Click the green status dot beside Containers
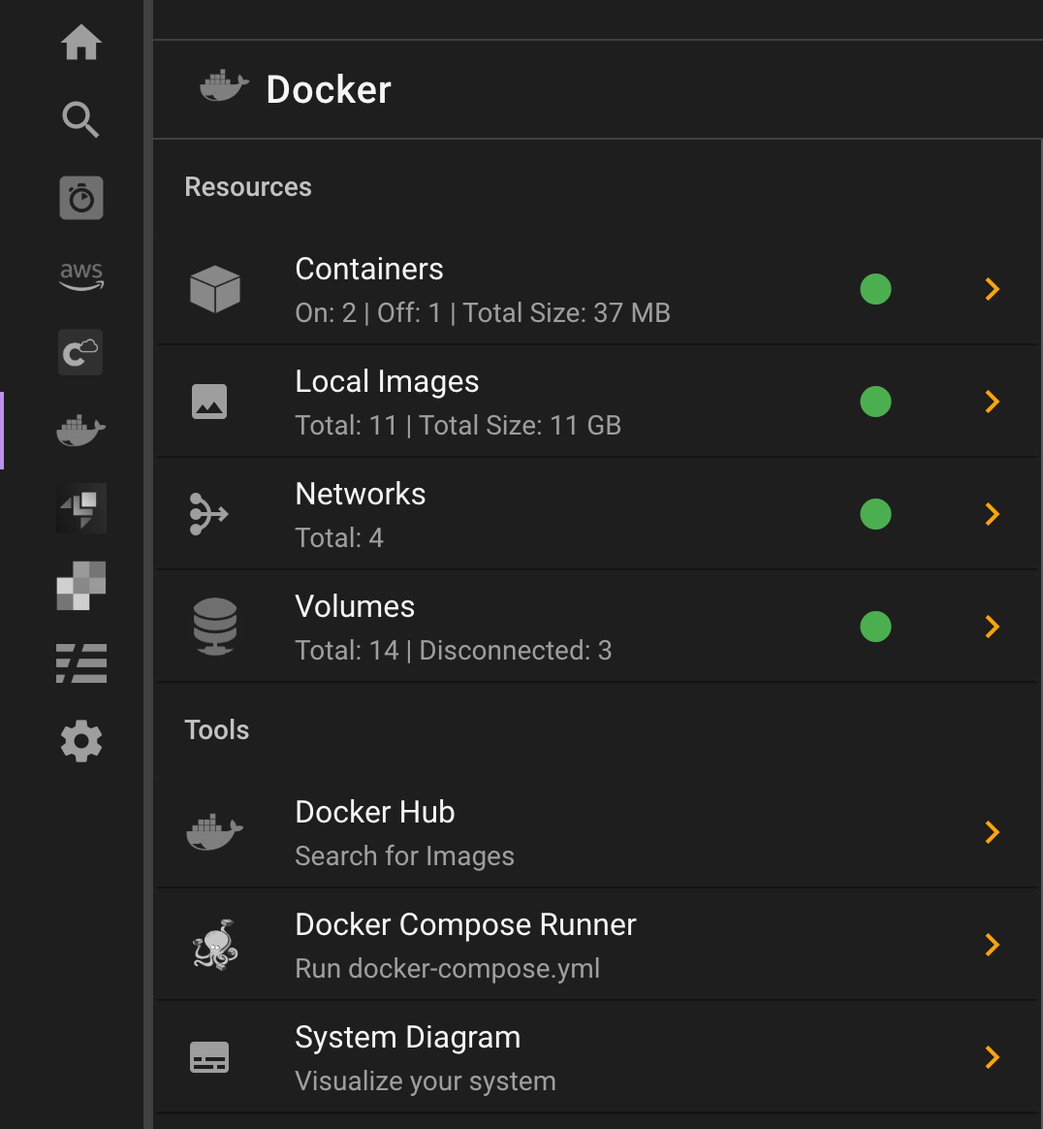1043x1129 pixels. [x=875, y=288]
